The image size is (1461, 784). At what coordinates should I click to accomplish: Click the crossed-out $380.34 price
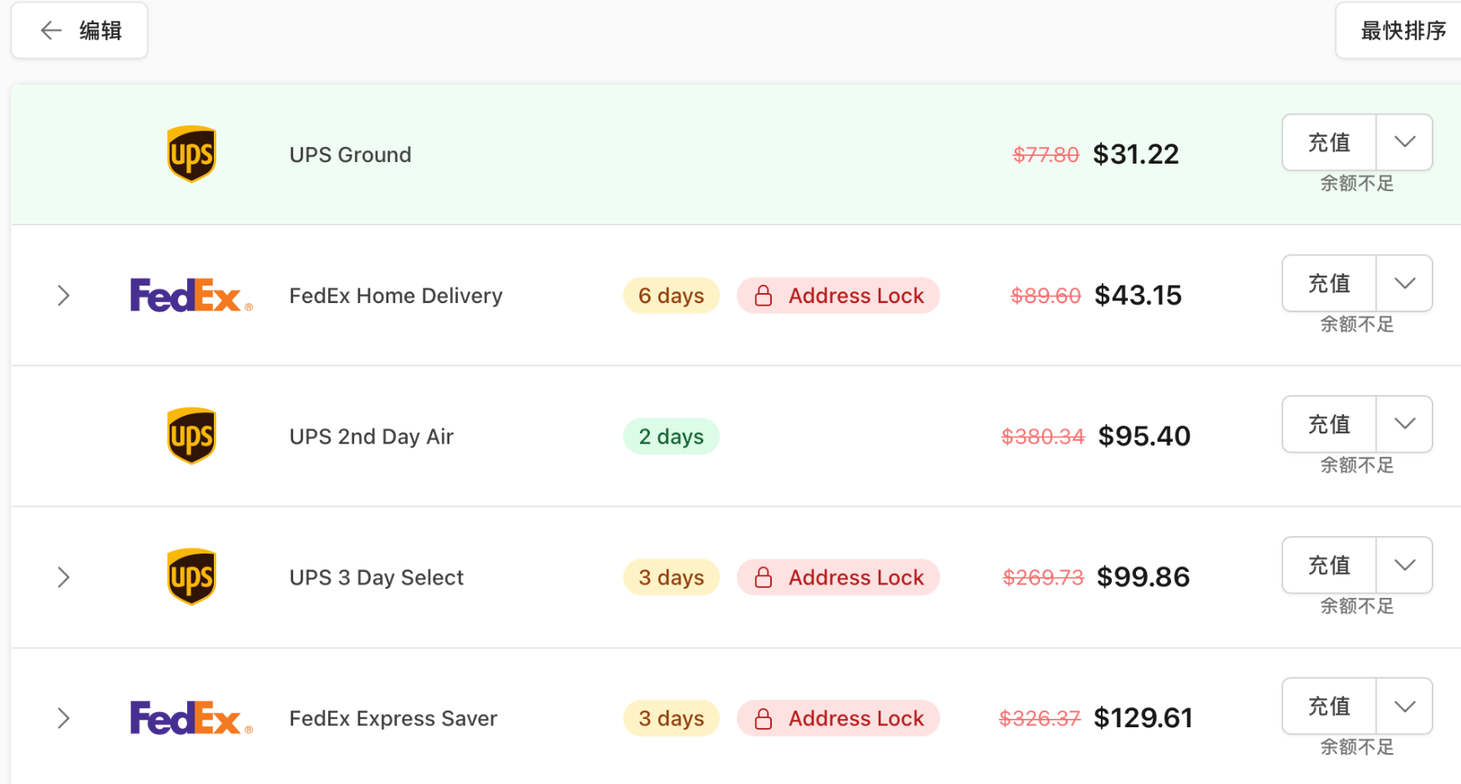tap(1043, 436)
